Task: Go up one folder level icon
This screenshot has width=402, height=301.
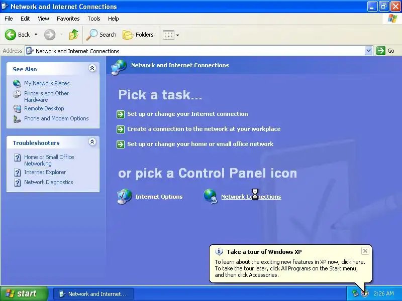Action: [x=74, y=35]
